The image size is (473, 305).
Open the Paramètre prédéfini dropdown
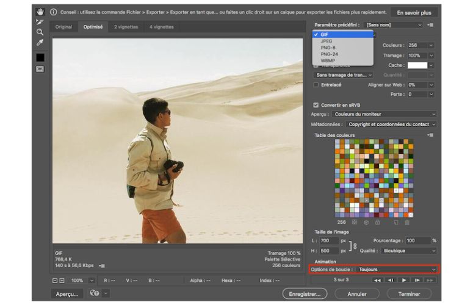click(x=394, y=25)
